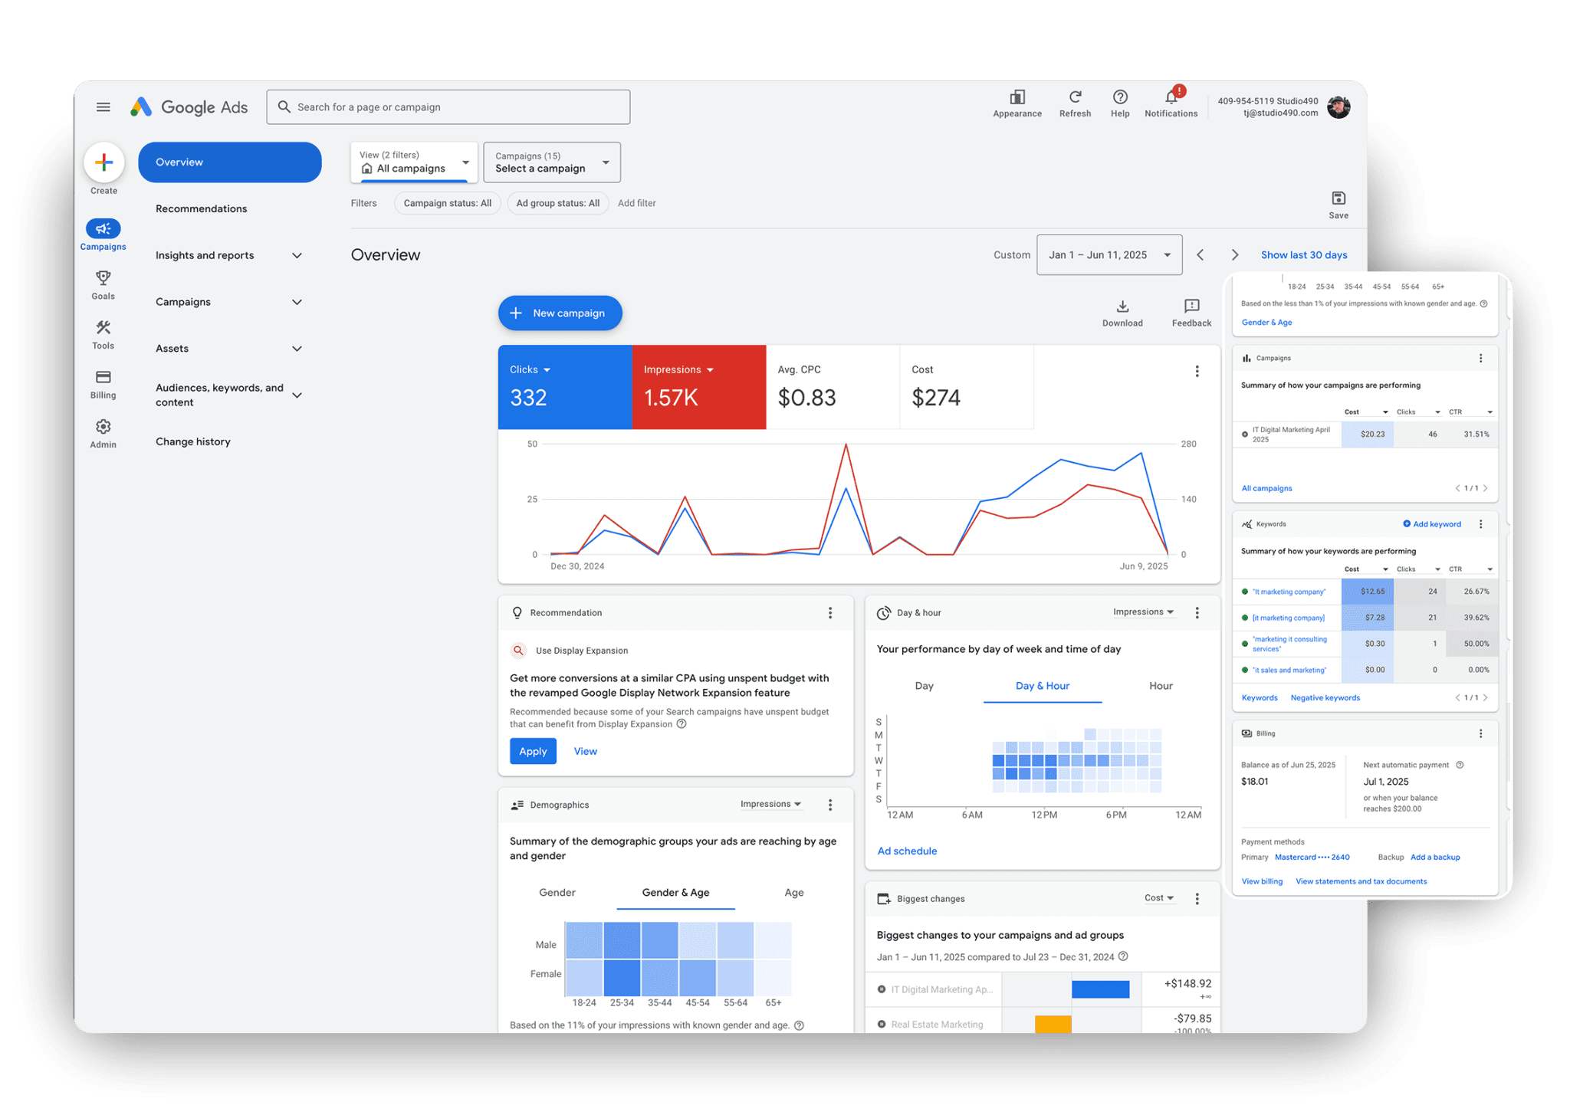Screen dimensions: 1570x1115
Task: Open the Ad schedule link
Action: [907, 851]
